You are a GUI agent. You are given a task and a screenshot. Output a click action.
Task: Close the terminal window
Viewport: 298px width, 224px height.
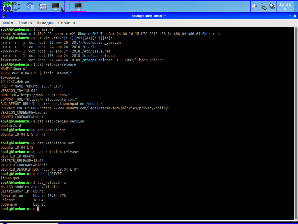(295, 16)
